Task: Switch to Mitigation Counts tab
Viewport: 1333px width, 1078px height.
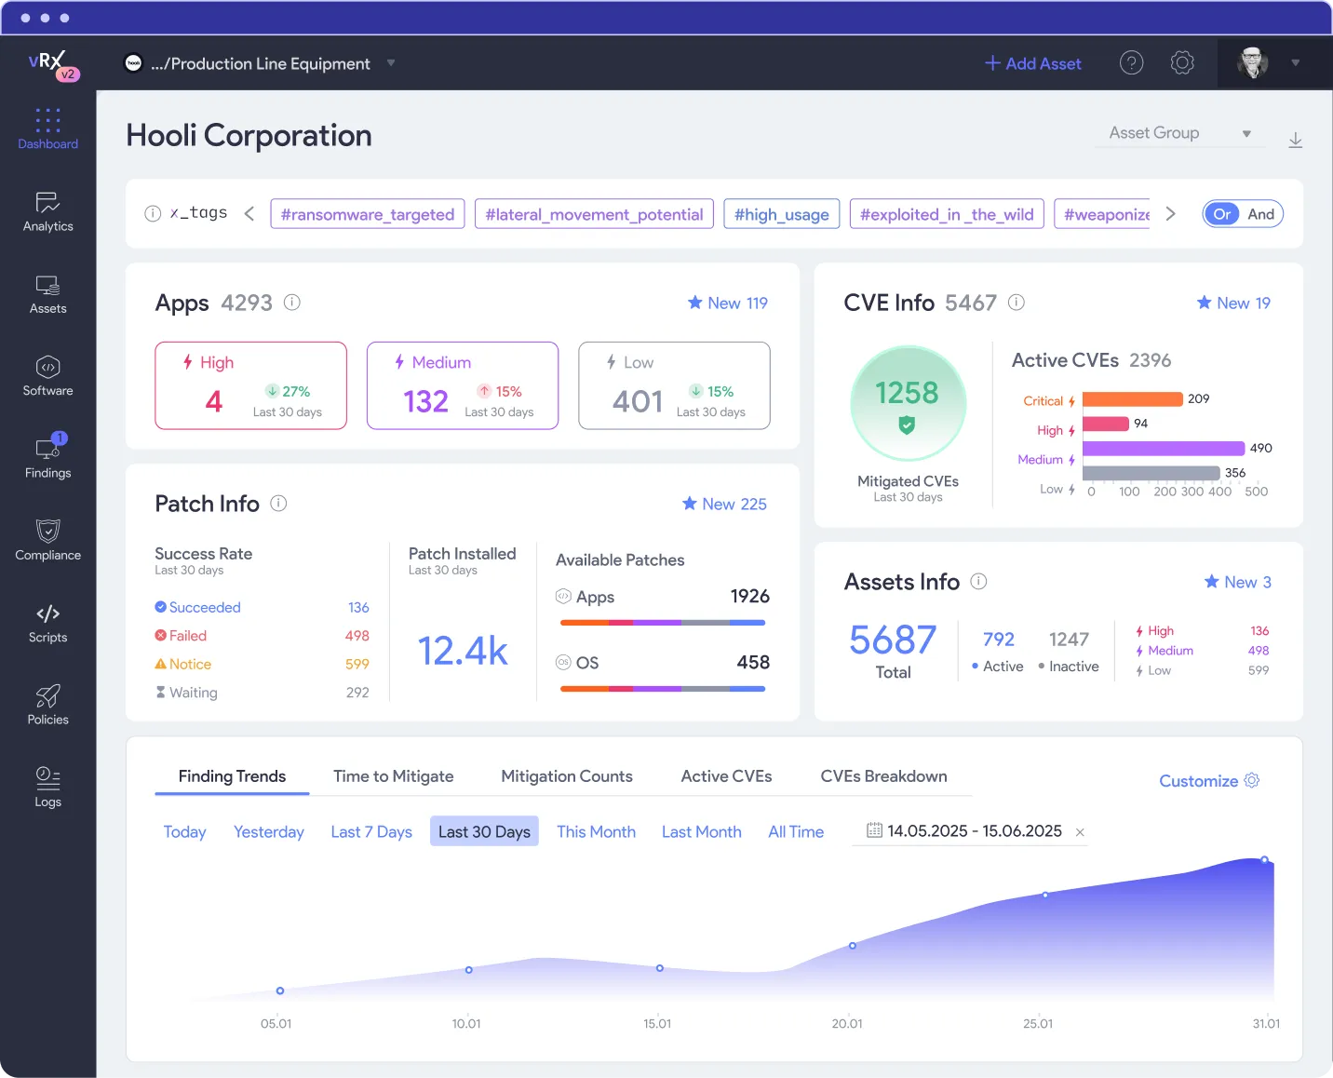Action: point(567,776)
